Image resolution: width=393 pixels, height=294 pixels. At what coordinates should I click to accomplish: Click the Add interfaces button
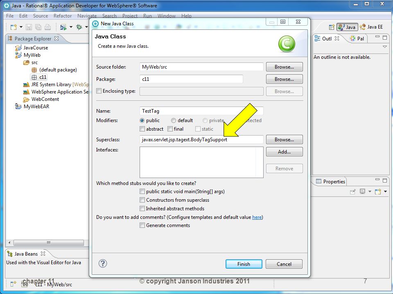284,152
